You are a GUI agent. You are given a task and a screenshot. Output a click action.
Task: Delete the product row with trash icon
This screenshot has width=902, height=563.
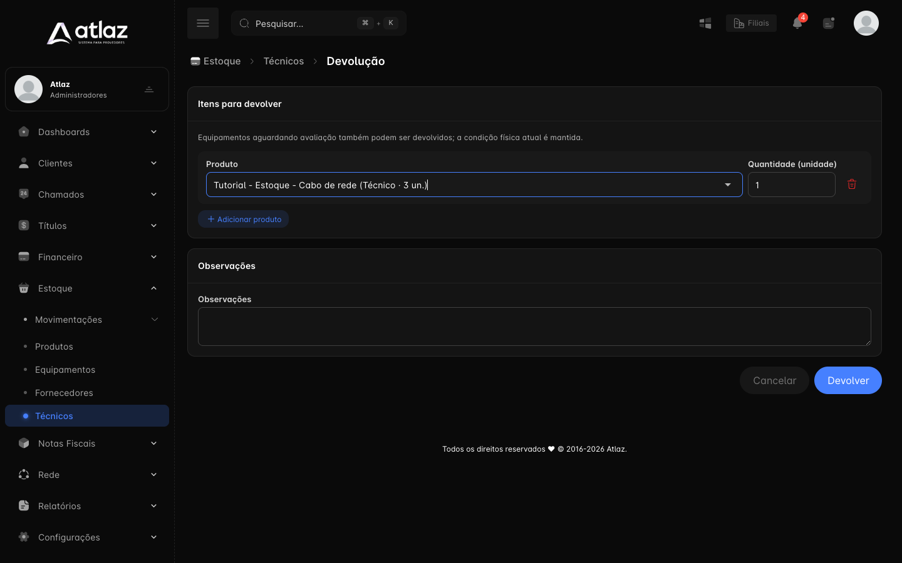(x=852, y=184)
